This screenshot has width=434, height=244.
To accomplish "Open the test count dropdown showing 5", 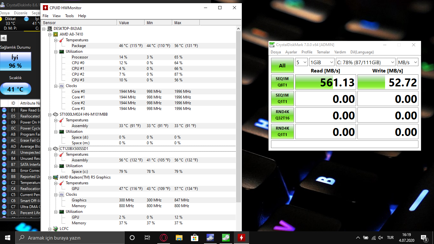I will point(302,62).
